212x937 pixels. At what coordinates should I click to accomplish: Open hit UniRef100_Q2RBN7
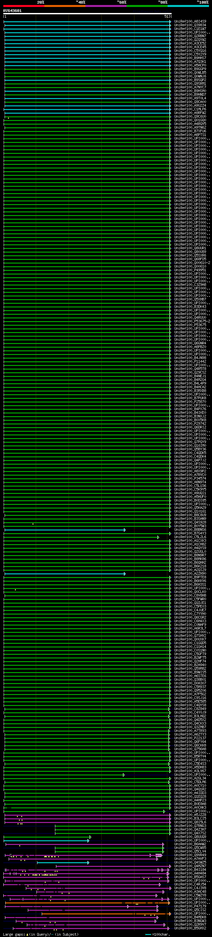click(x=190, y=36)
